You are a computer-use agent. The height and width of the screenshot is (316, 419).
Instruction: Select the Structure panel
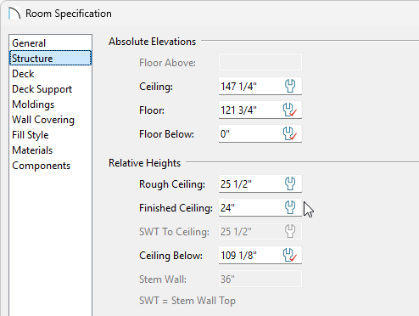tap(50, 59)
